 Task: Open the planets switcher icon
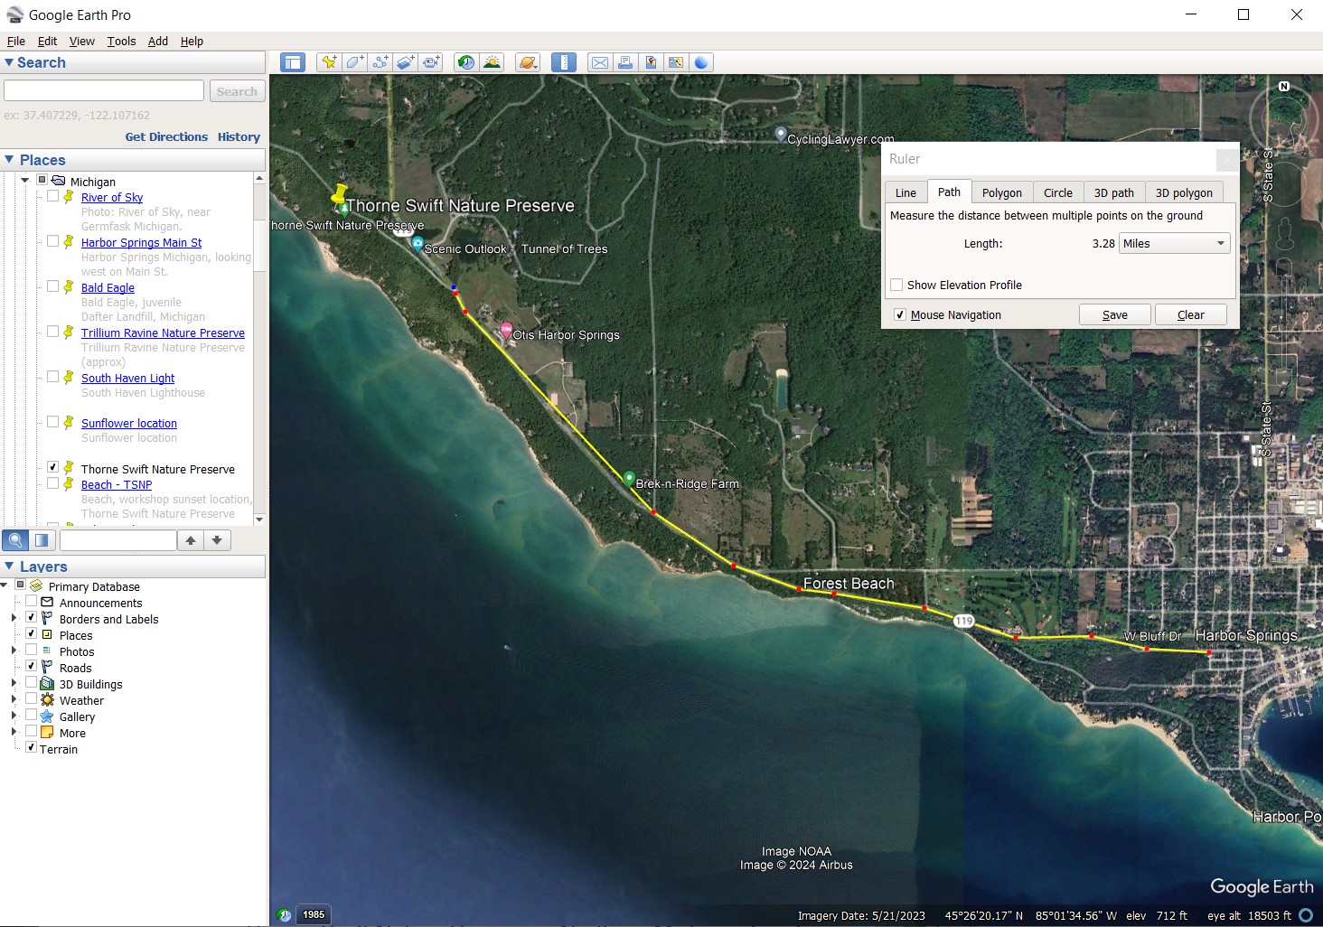528,62
